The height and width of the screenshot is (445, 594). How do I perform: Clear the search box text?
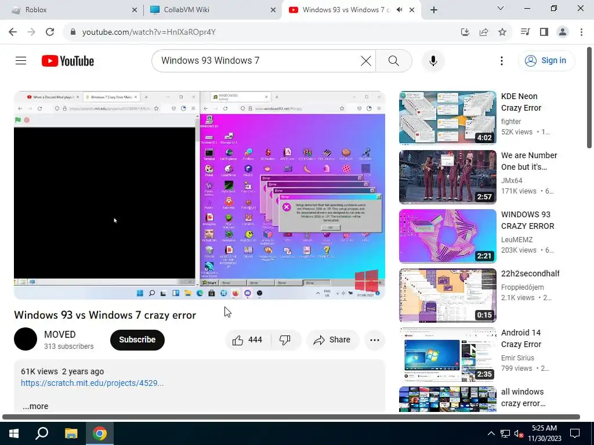point(366,60)
